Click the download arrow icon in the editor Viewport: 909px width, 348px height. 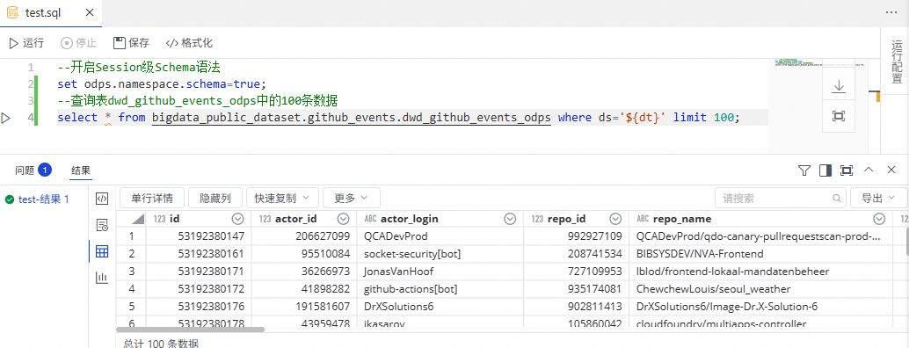(x=838, y=87)
